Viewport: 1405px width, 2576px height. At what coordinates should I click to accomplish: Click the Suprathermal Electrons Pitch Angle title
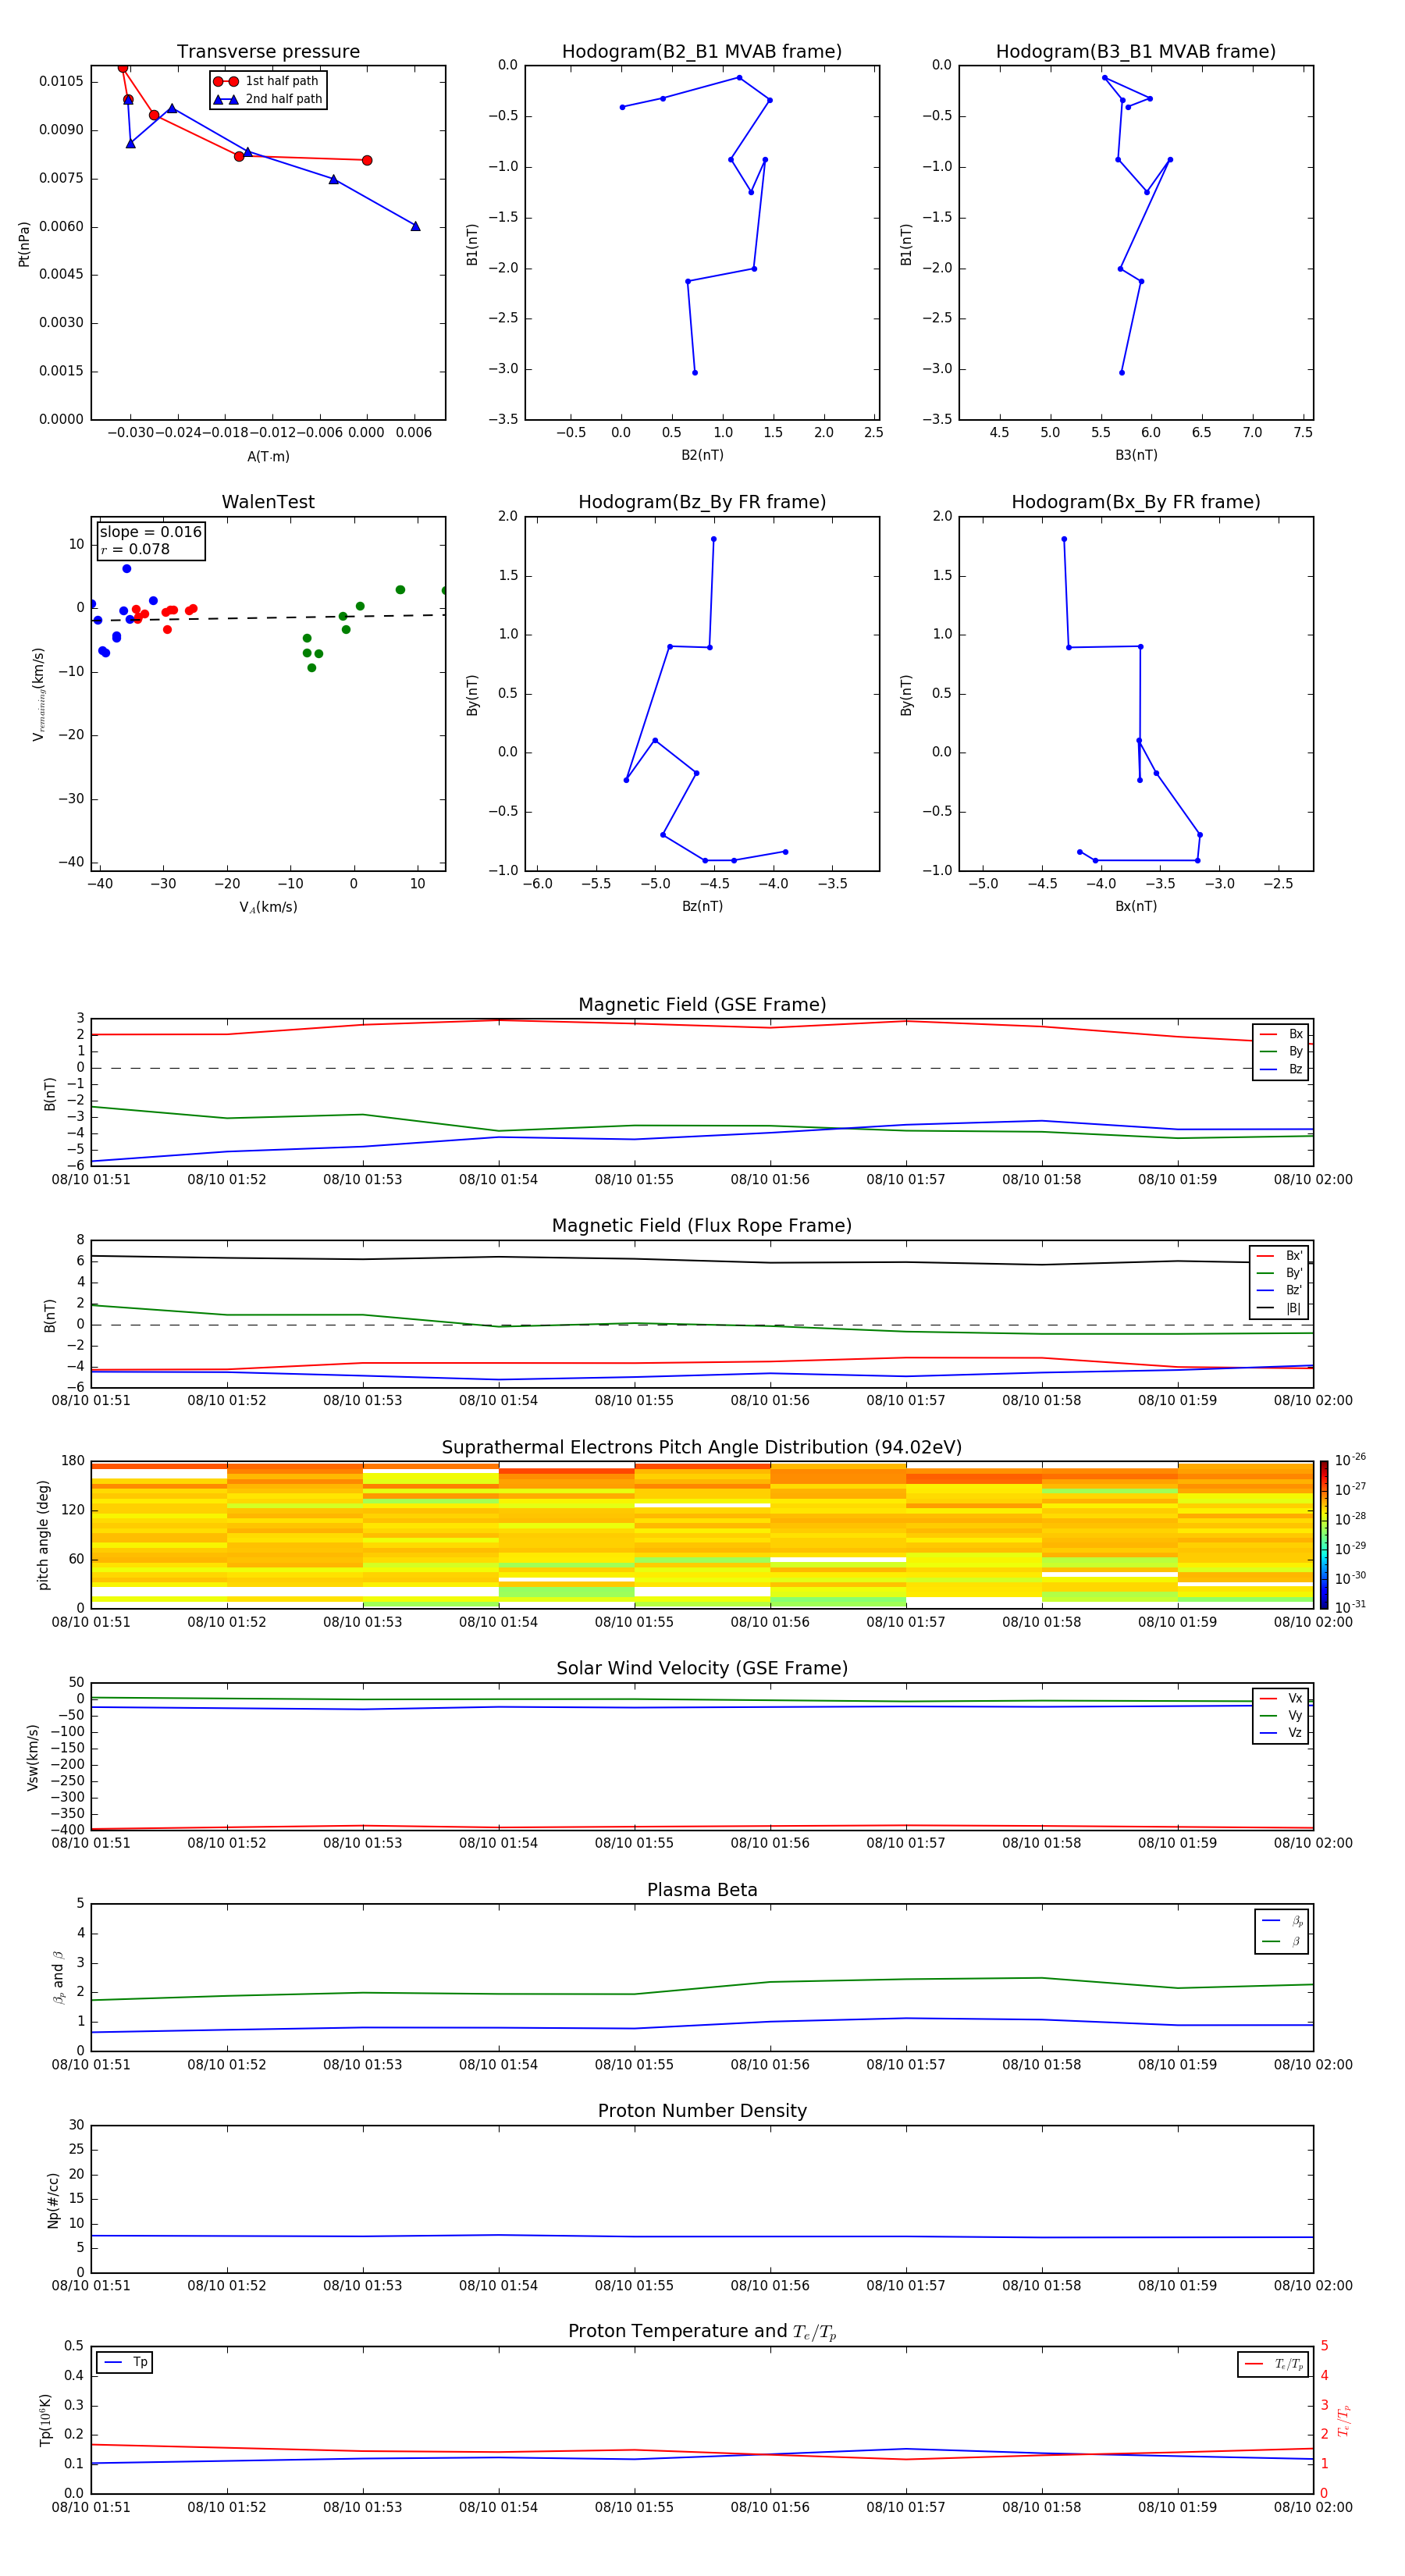pyautogui.click(x=702, y=1447)
